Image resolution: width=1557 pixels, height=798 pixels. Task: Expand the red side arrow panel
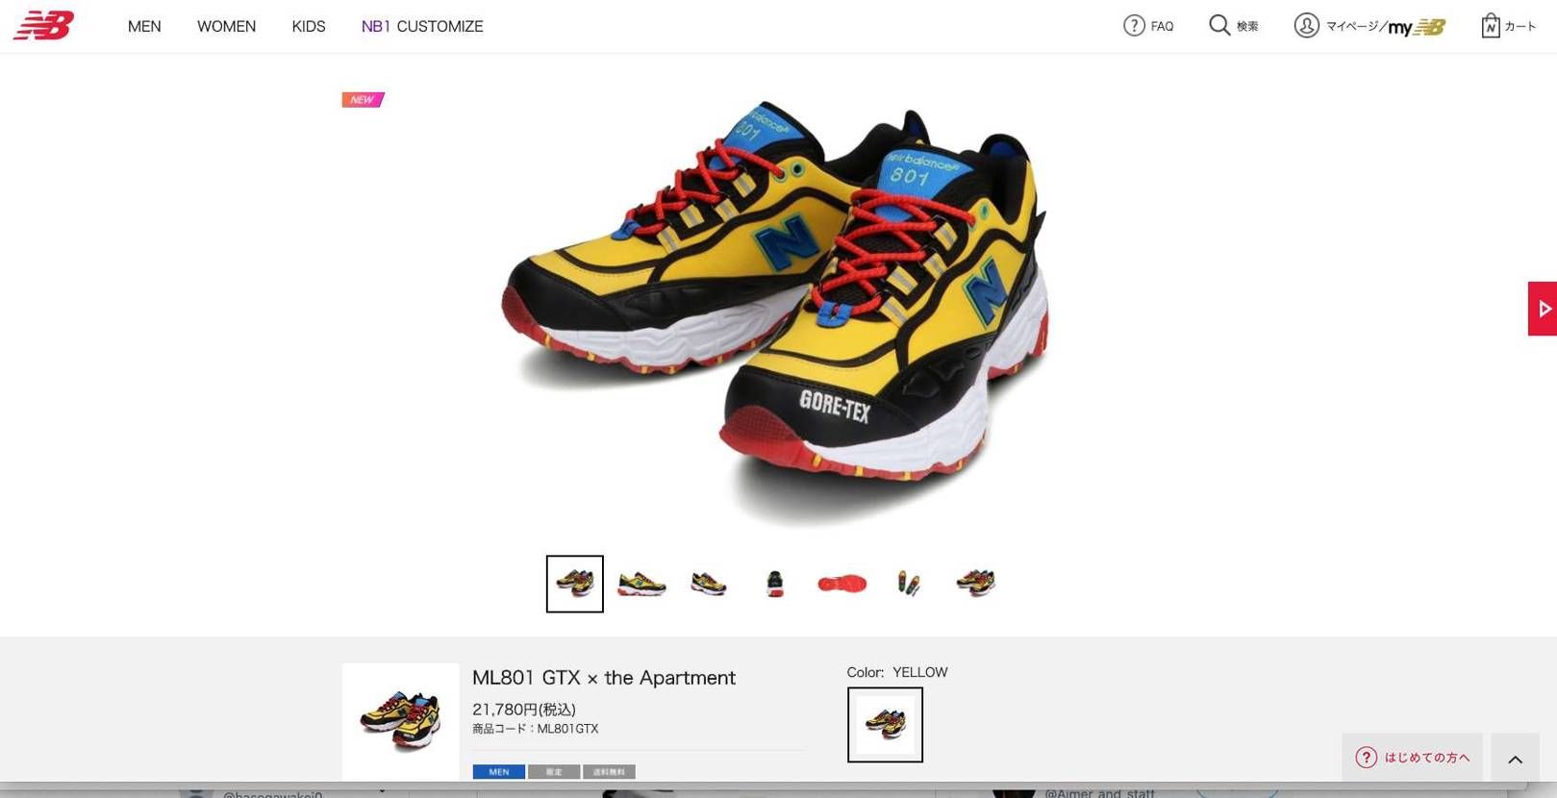[x=1543, y=309]
